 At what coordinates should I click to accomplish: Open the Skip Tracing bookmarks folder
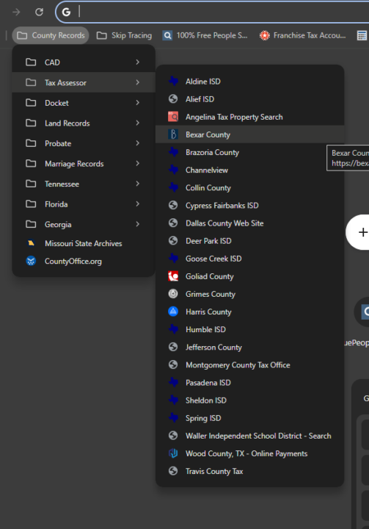pos(125,35)
